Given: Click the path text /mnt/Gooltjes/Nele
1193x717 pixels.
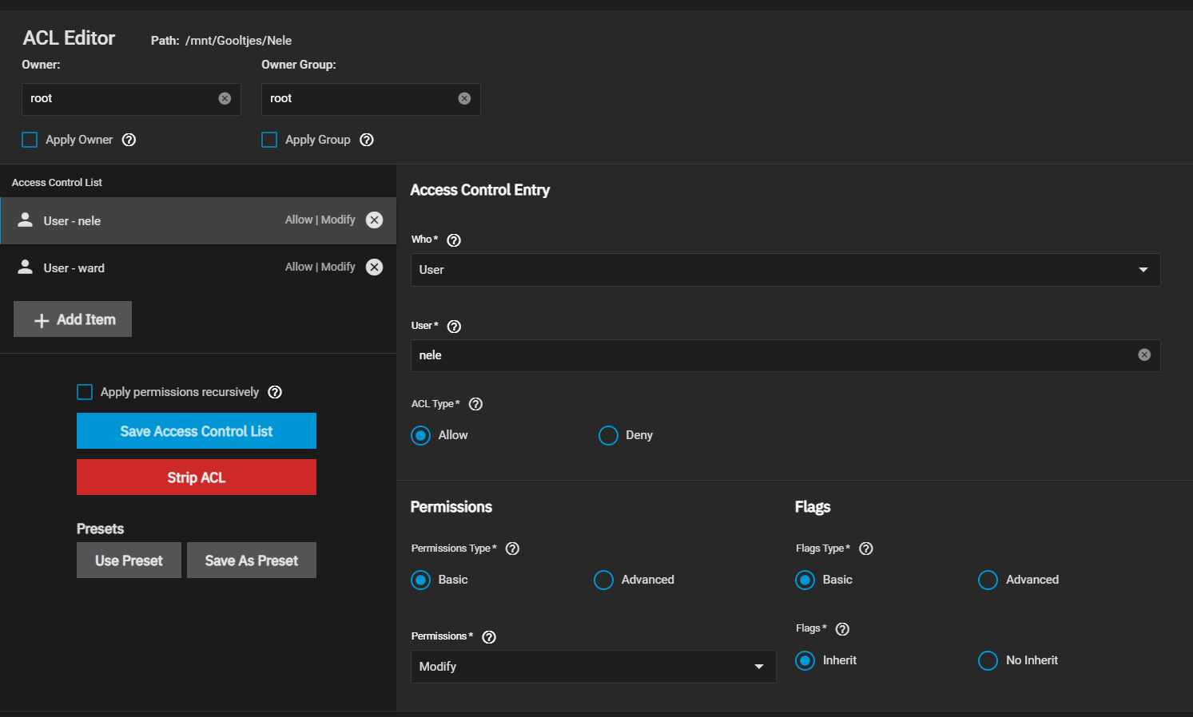Looking at the screenshot, I should pos(238,41).
